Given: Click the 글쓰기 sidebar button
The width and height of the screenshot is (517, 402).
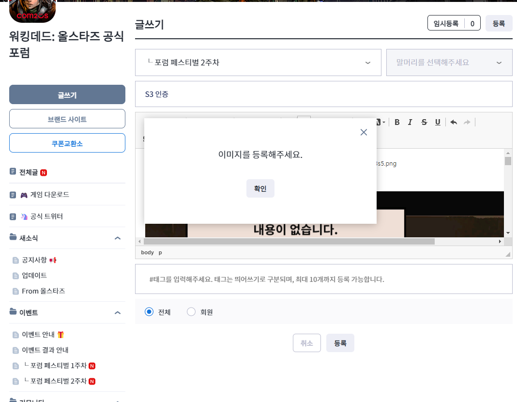Looking at the screenshot, I should 67,94.
